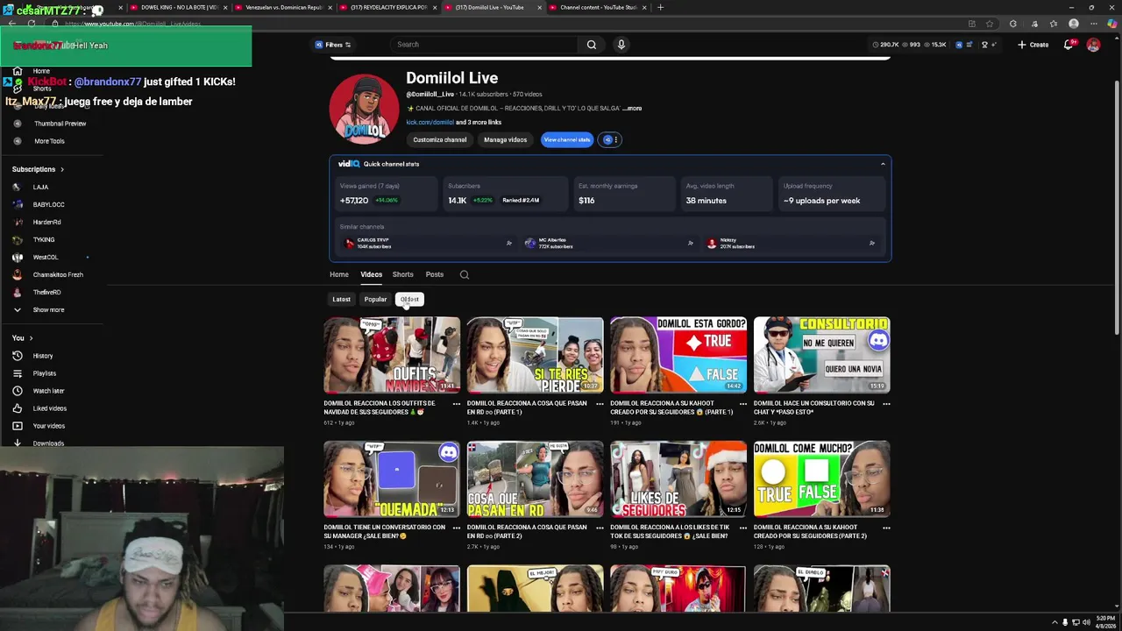The image size is (1122, 631).
Task: Click the channel search magnifier icon
Action: 465,275
